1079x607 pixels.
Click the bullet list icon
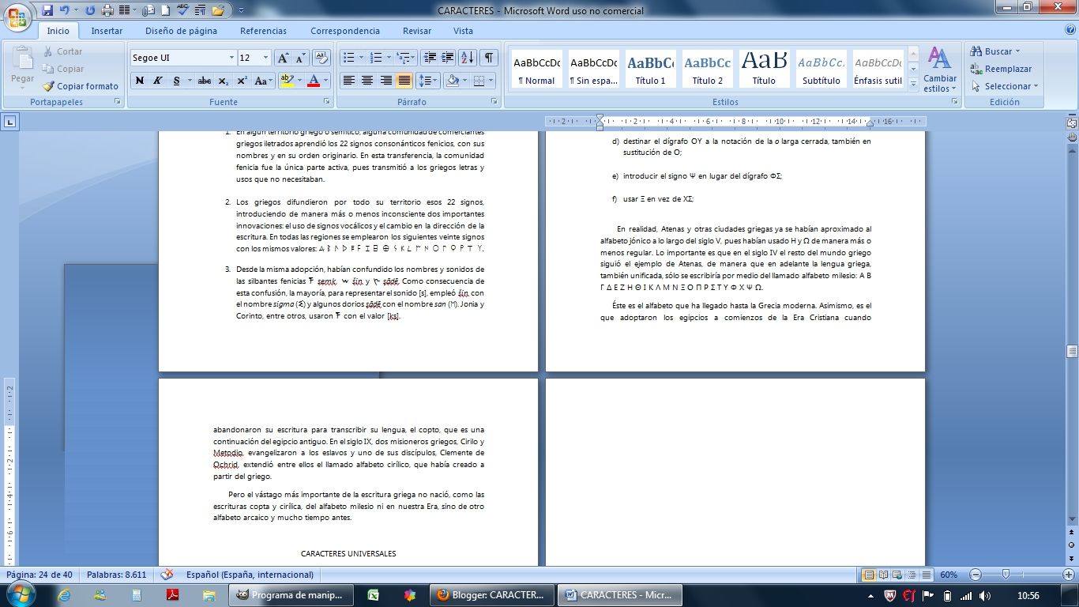[x=348, y=58]
